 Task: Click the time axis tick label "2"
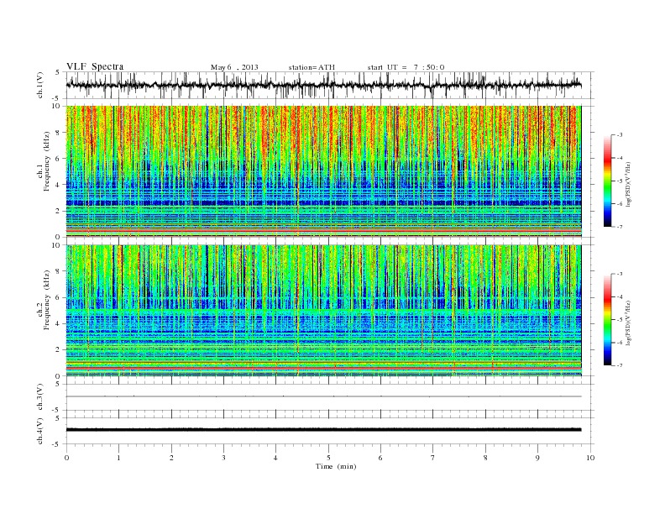point(171,458)
